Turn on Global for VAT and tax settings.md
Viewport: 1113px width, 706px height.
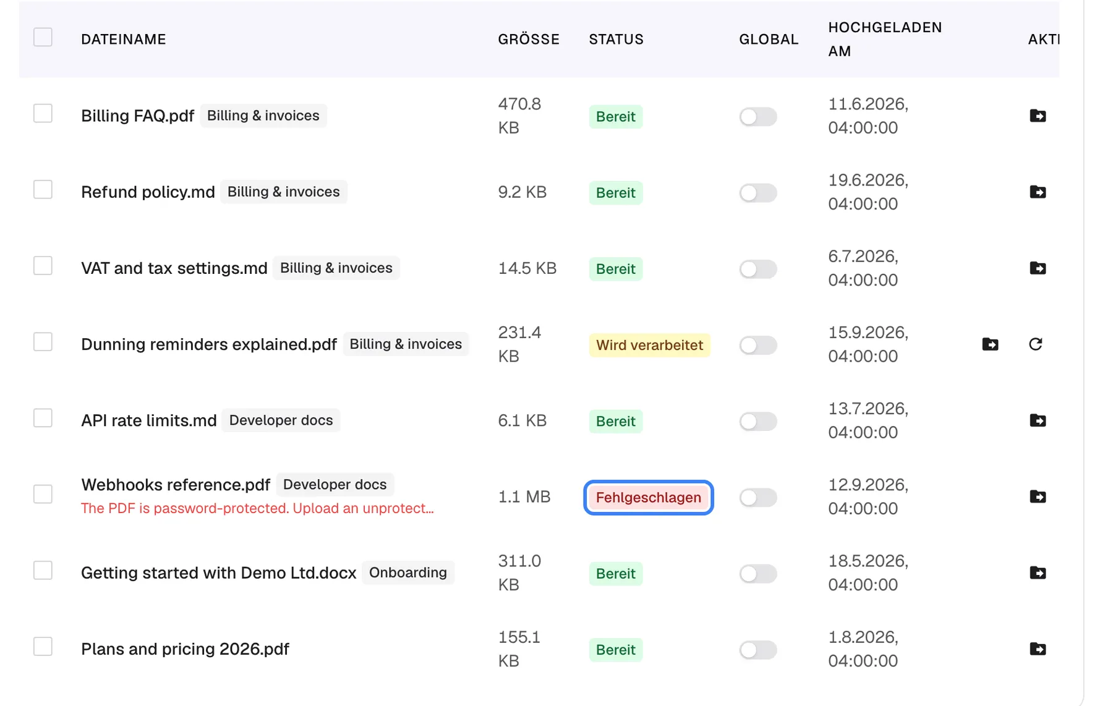(x=758, y=268)
